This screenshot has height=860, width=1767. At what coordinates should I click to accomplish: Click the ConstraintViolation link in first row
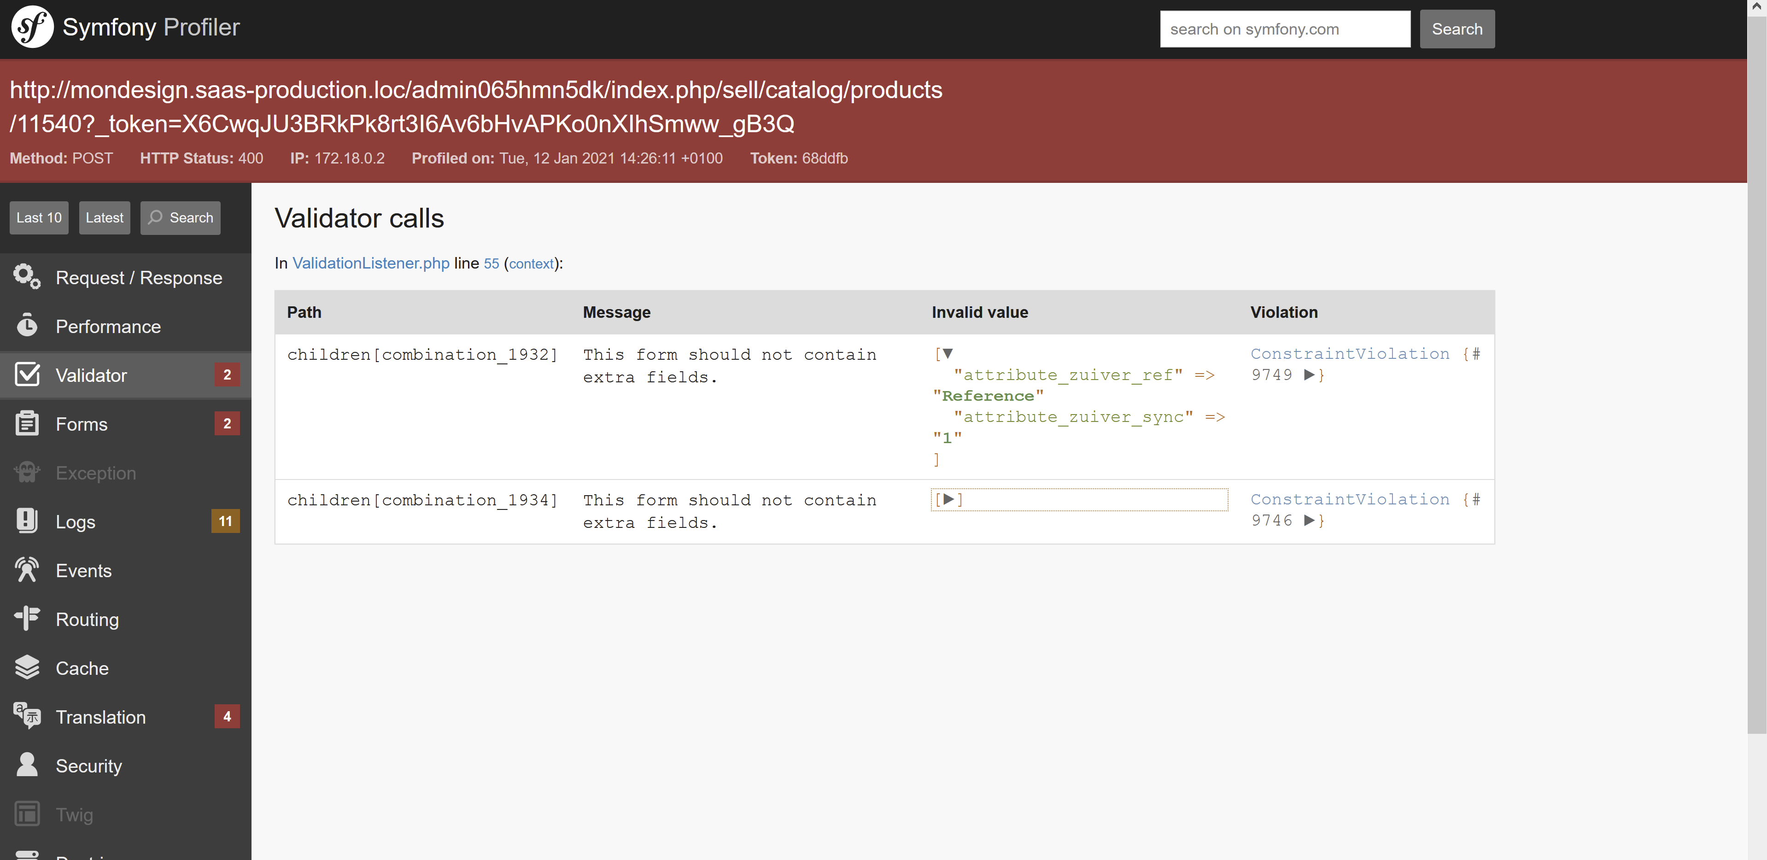coord(1350,354)
